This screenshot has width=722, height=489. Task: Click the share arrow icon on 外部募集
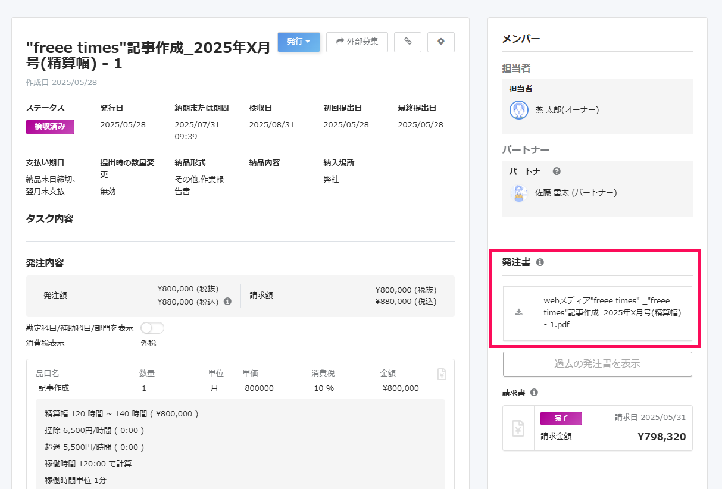340,42
